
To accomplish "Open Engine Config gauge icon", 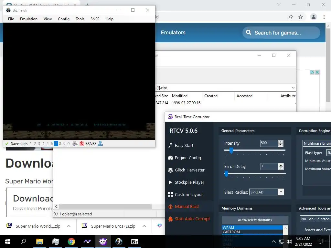I will coord(170,158).
